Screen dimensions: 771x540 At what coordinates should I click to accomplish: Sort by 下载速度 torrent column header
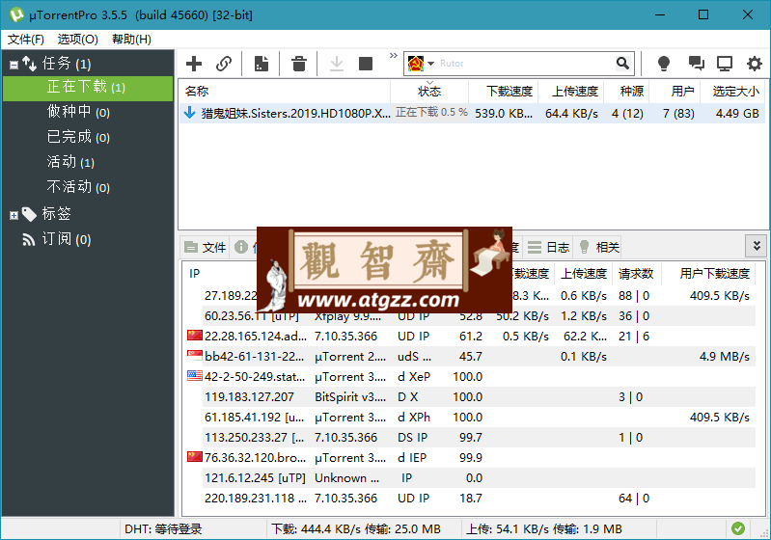coord(504,92)
